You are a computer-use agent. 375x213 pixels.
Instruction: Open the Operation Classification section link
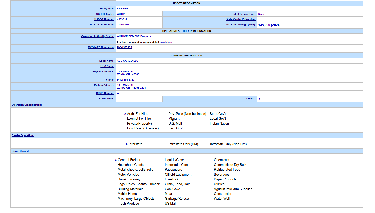(27, 105)
